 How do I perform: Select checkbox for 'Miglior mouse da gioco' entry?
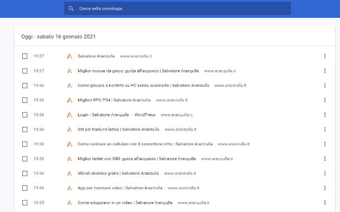click(x=25, y=71)
